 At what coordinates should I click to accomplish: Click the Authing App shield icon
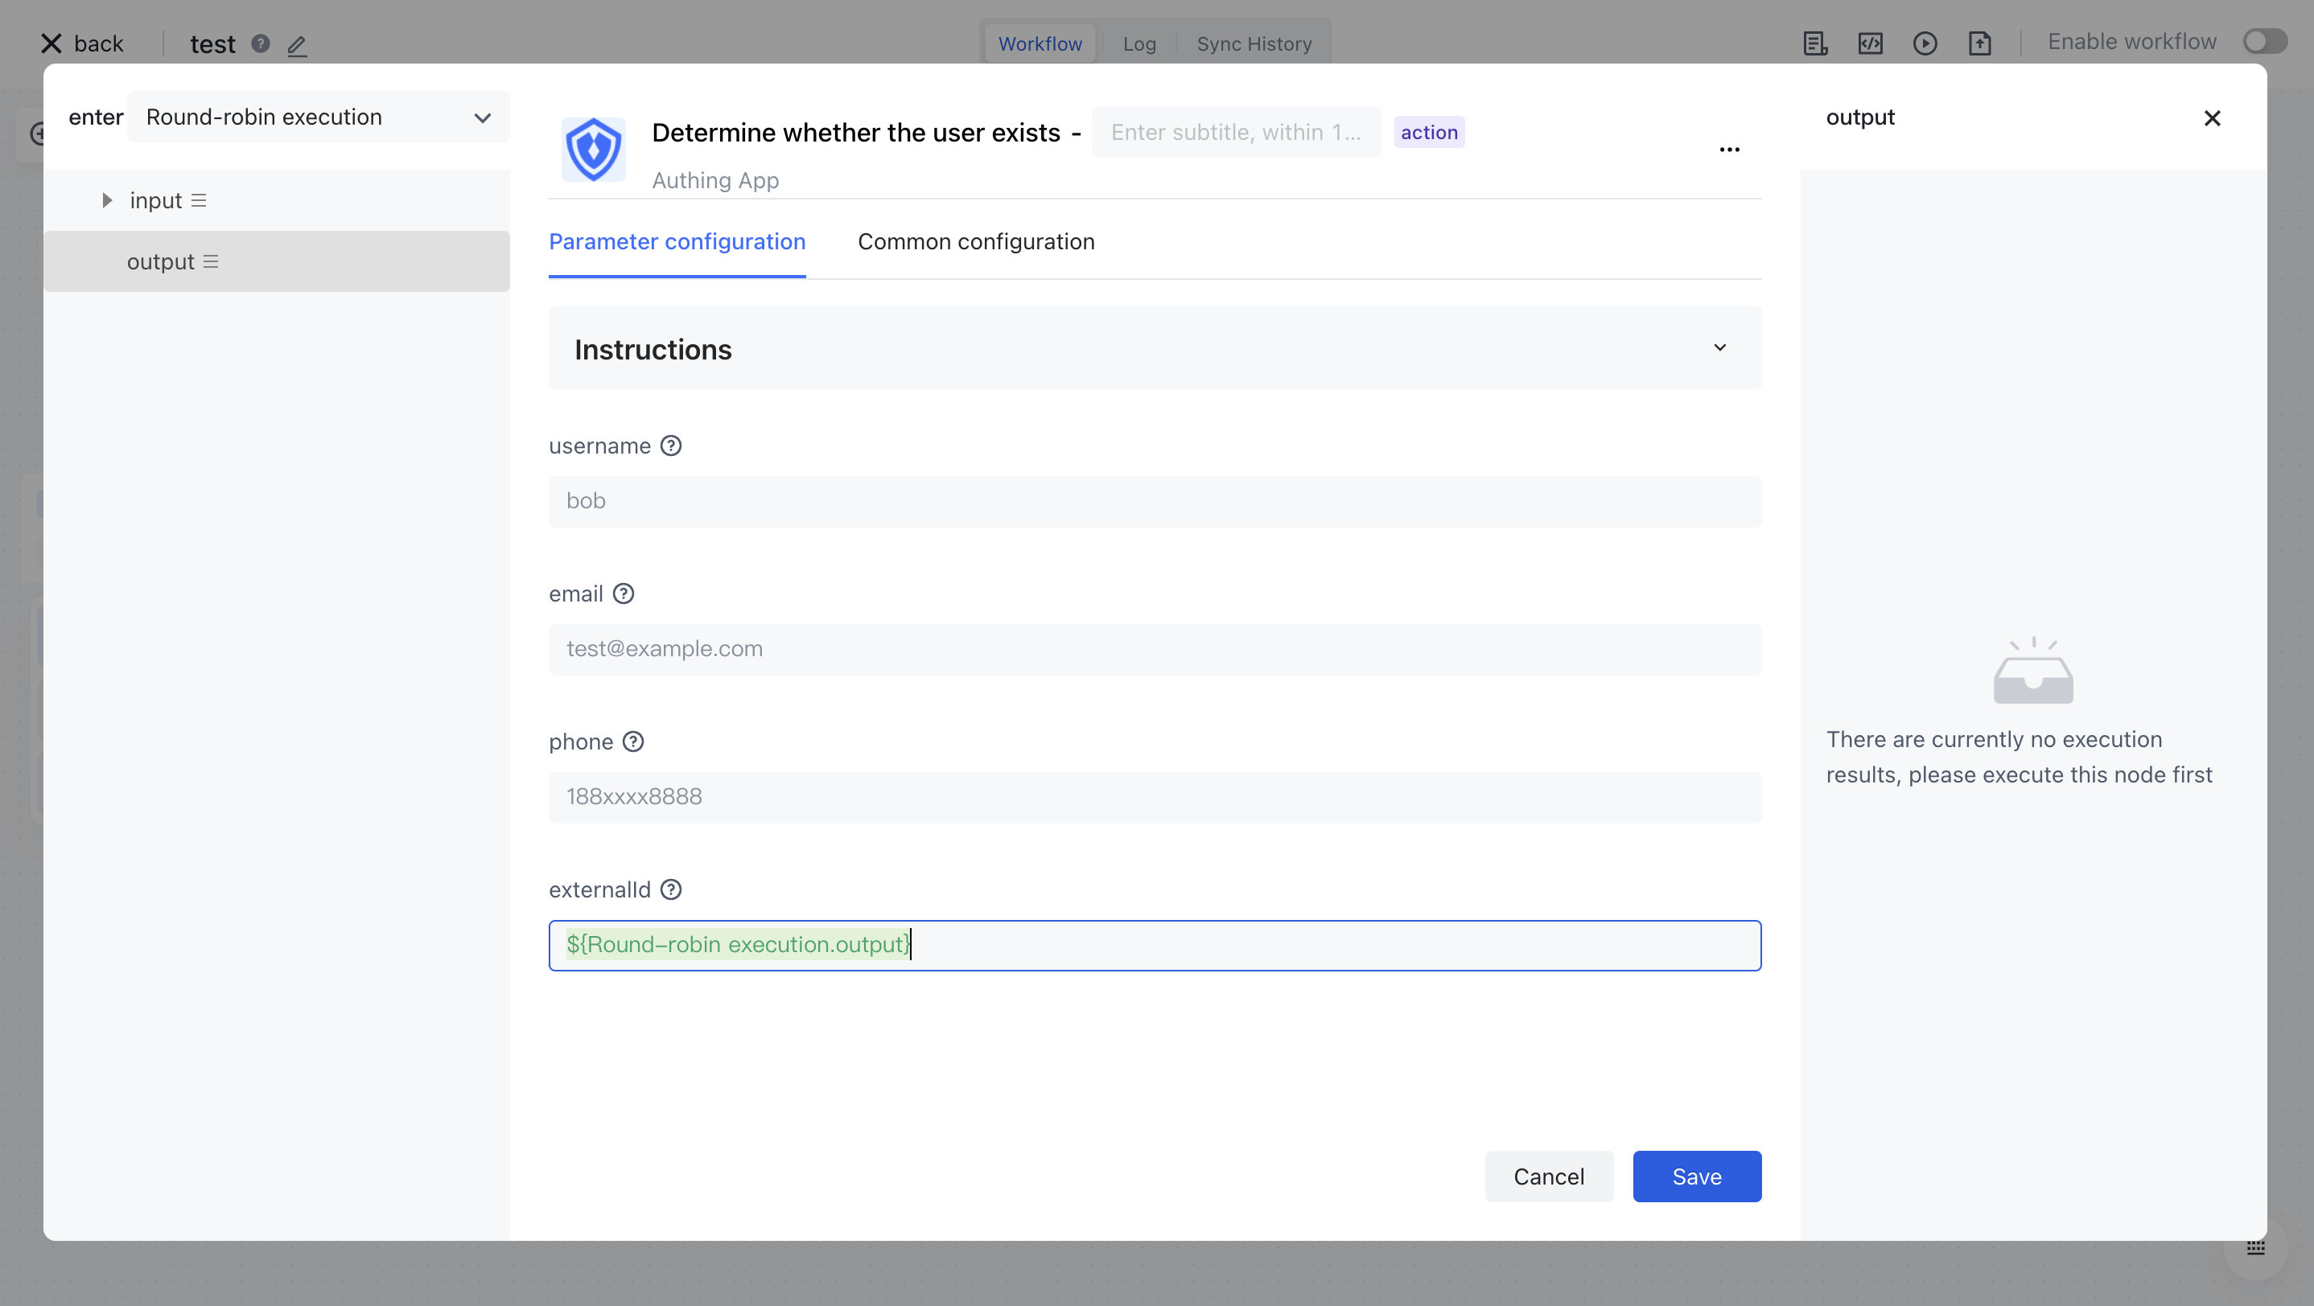593,150
